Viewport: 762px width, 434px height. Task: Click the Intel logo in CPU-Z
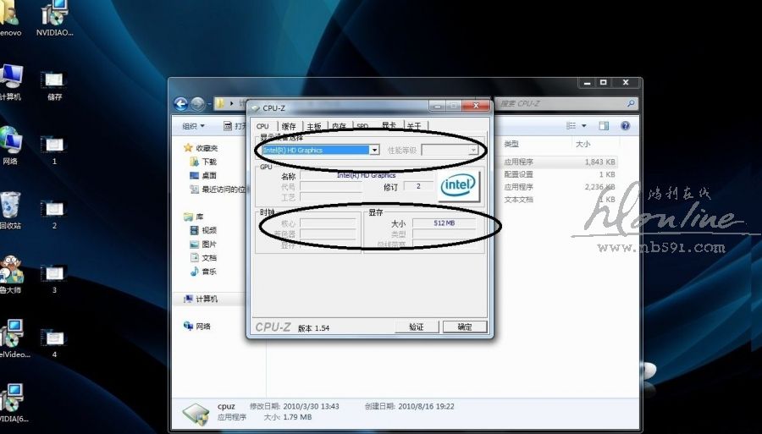458,184
